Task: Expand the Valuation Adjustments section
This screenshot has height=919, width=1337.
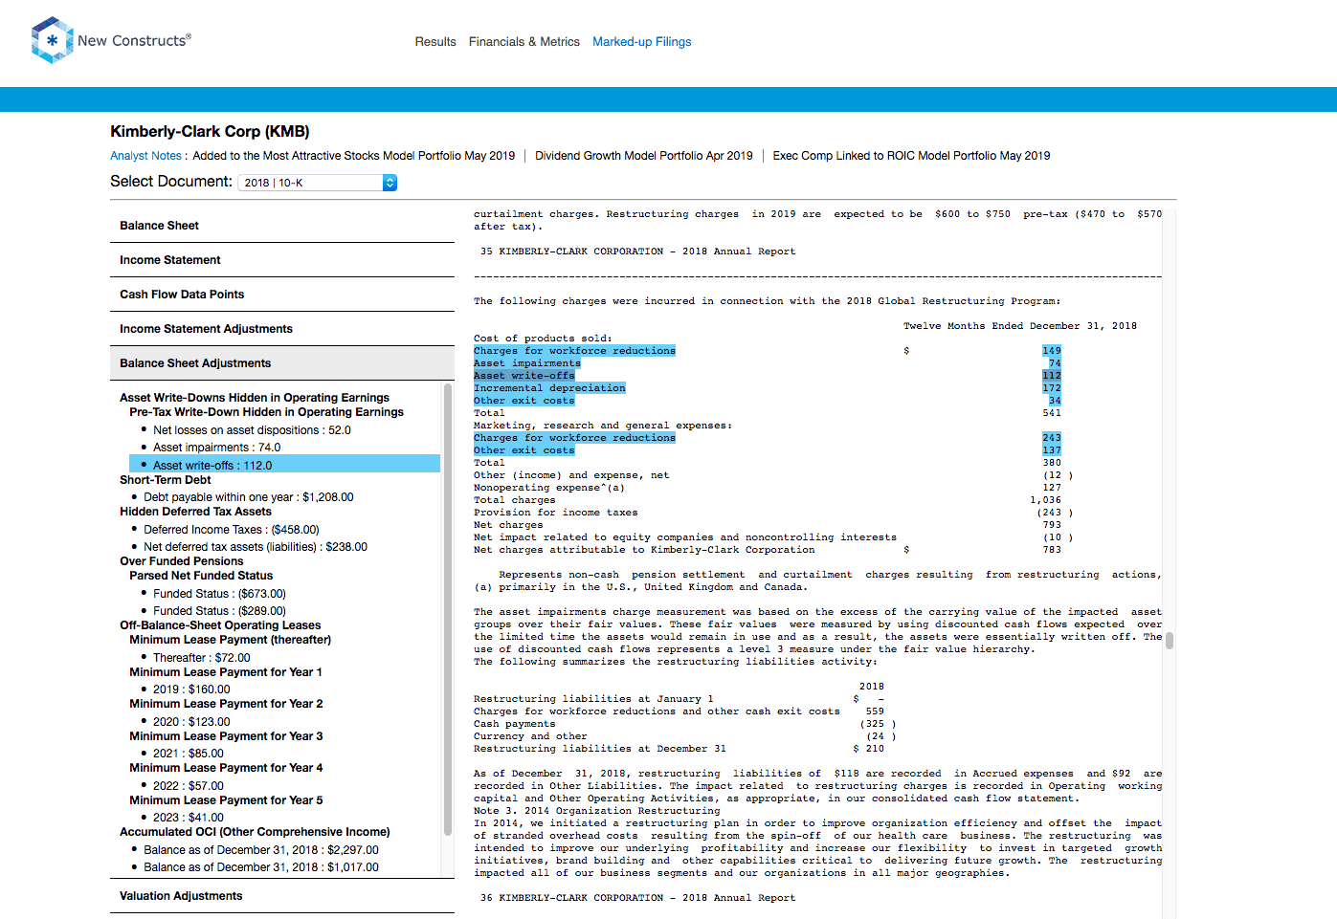Action: (282, 896)
